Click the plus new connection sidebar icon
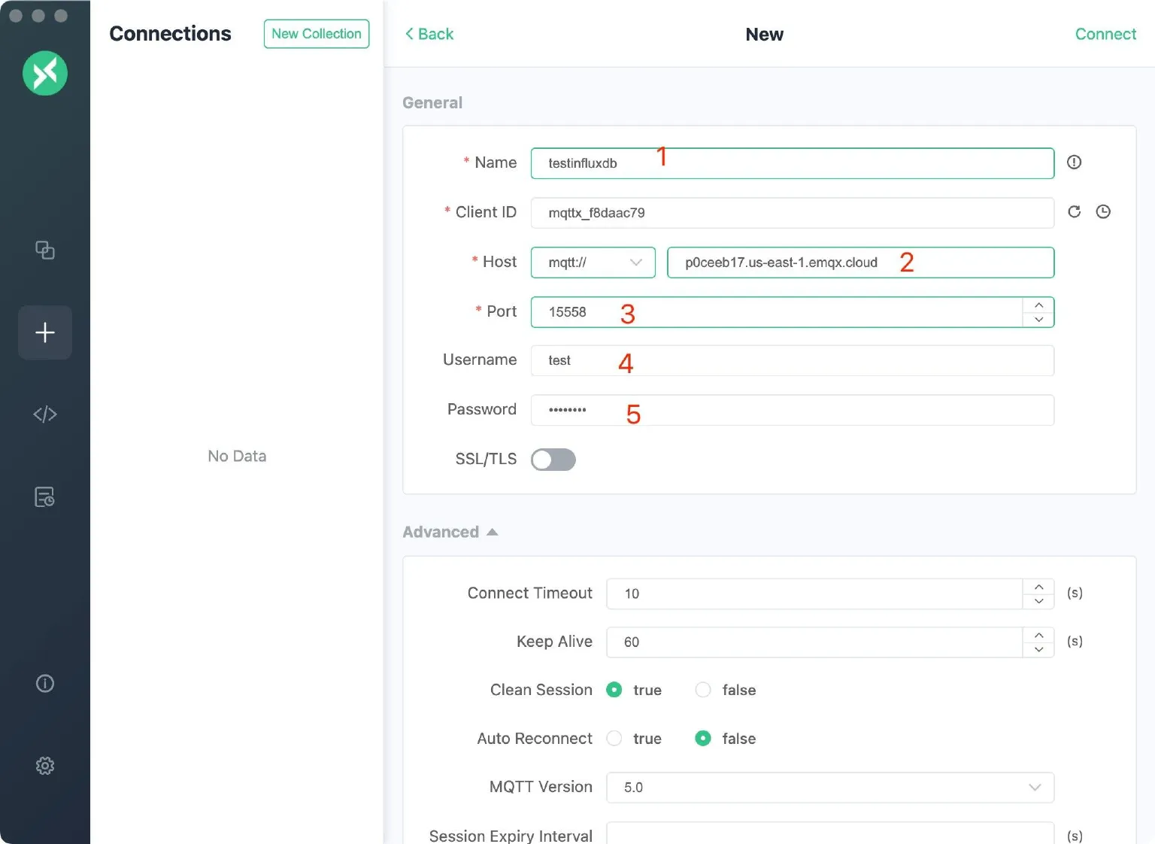 pos(45,332)
